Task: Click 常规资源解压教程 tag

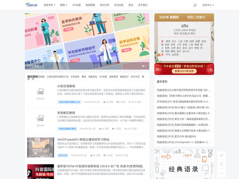Action: click(x=67, y=129)
